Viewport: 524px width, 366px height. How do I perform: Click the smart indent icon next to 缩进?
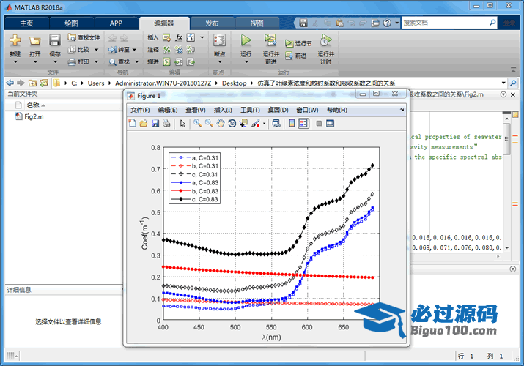point(166,61)
